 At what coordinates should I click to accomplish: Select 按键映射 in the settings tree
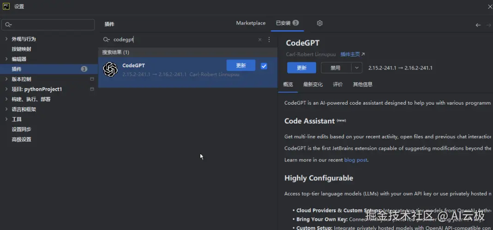point(21,49)
